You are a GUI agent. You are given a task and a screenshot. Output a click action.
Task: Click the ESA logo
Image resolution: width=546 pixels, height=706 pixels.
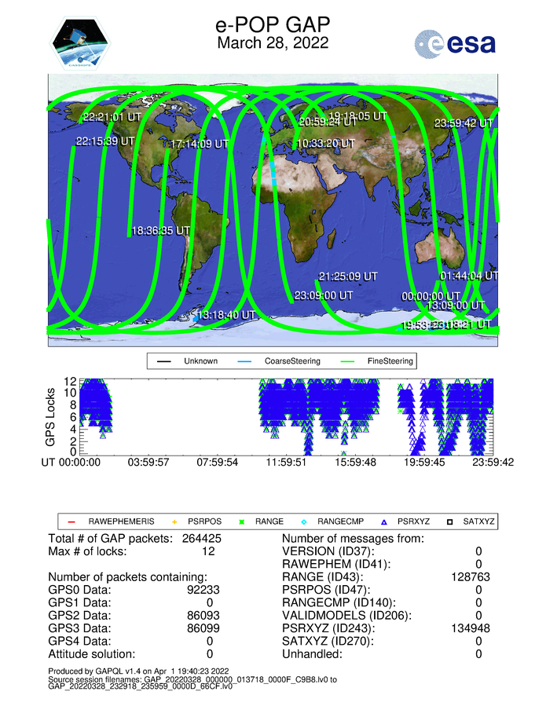click(x=456, y=43)
